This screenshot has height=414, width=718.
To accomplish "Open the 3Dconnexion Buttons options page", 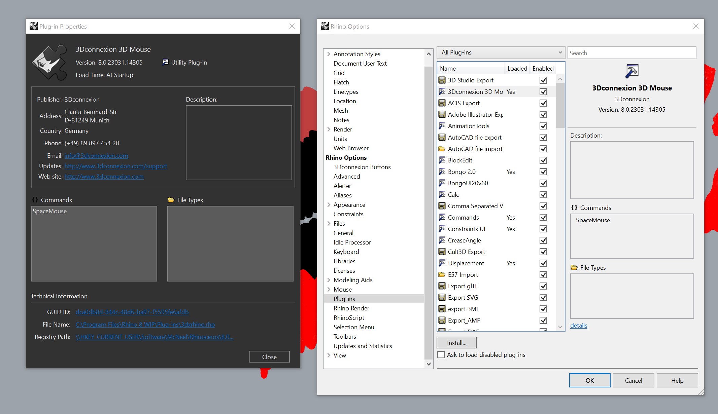I will point(362,167).
